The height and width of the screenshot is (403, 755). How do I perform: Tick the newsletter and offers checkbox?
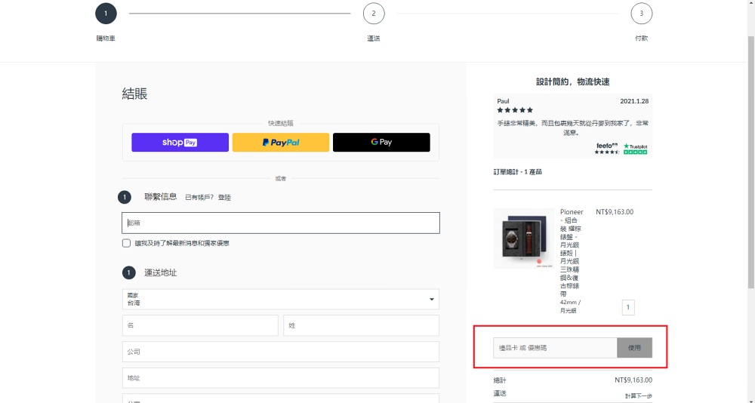click(126, 243)
